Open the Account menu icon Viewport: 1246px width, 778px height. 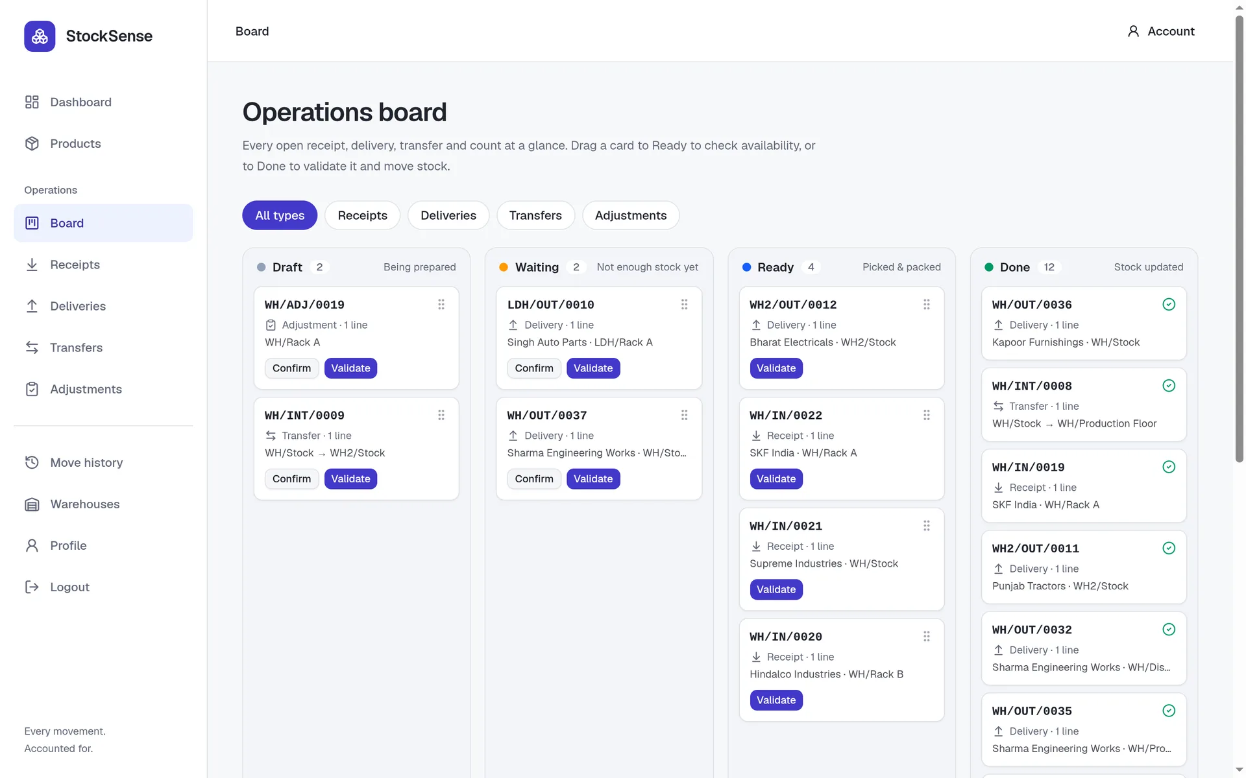coord(1133,31)
